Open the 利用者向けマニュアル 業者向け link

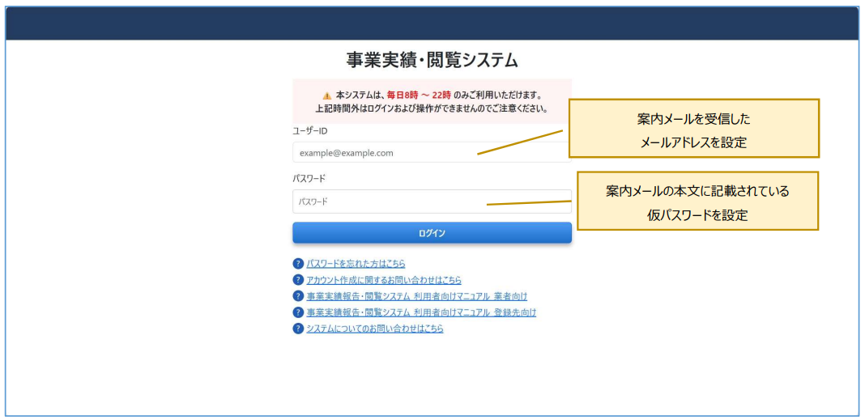coord(416,296)
